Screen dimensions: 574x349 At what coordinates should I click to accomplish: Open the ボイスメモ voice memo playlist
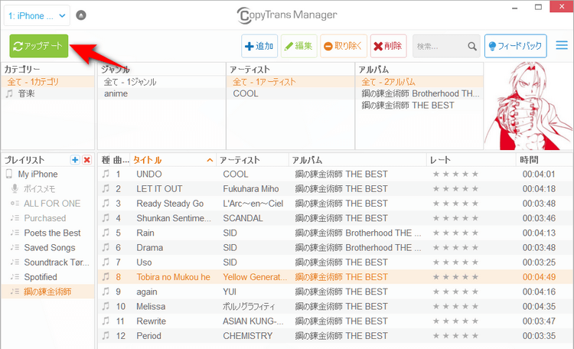pos(47,189)
